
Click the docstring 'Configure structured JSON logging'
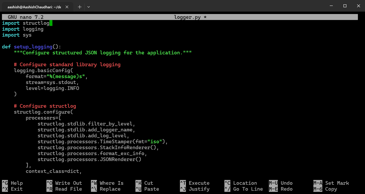103,53
